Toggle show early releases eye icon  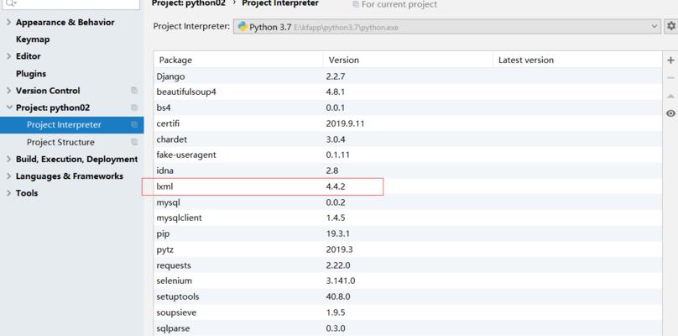(670, 113)
